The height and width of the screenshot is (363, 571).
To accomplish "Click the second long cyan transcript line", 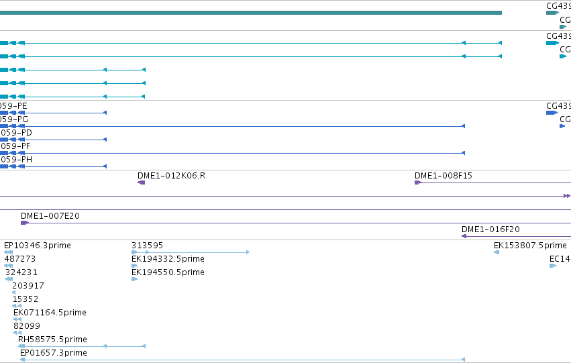I will (251, 56).
